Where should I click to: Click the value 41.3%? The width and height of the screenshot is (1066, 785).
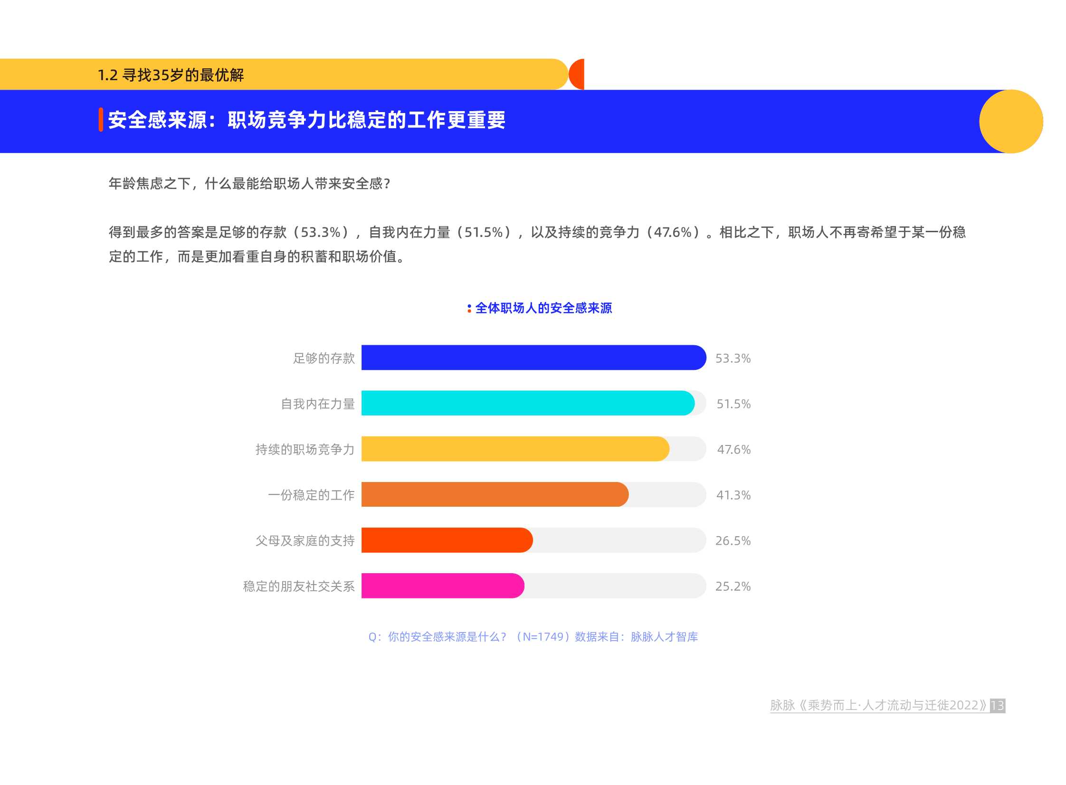(733, 495)
